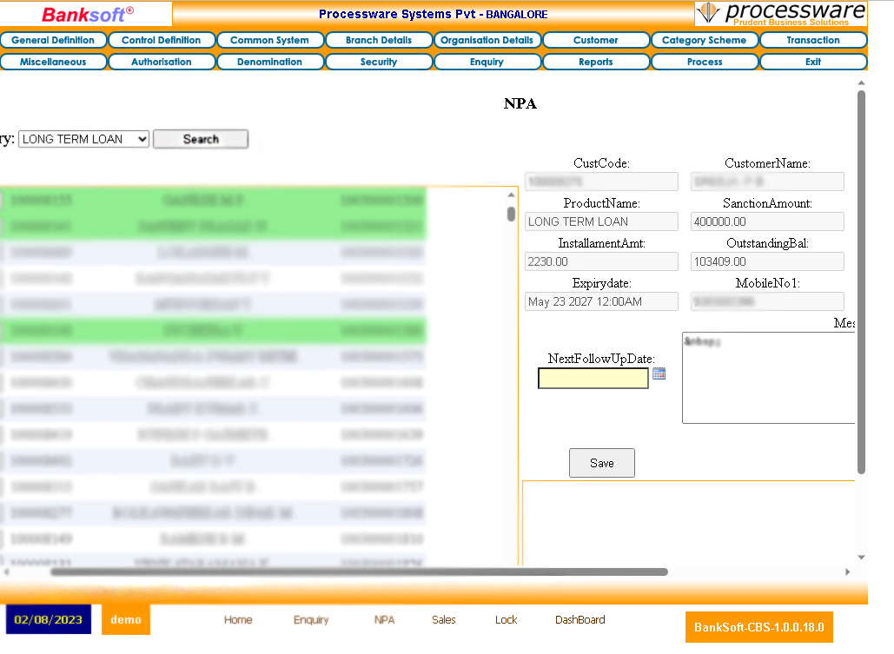Open the footer DashBoard link
Screen dimensions: 894x654
pyautogui.click(x=579, y=620)
